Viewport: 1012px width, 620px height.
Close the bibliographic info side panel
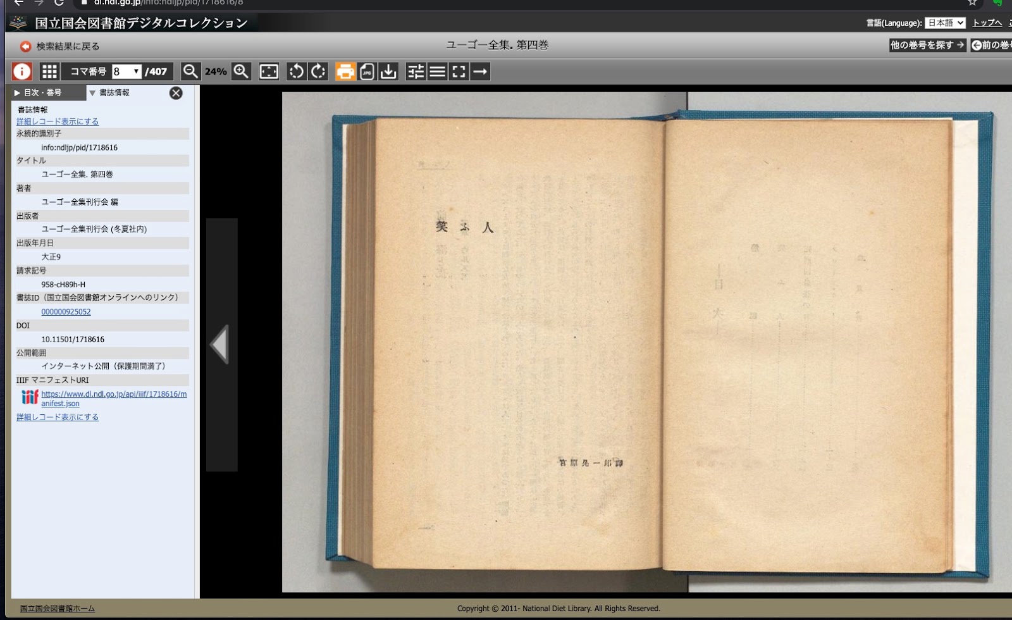coord(176,93)
